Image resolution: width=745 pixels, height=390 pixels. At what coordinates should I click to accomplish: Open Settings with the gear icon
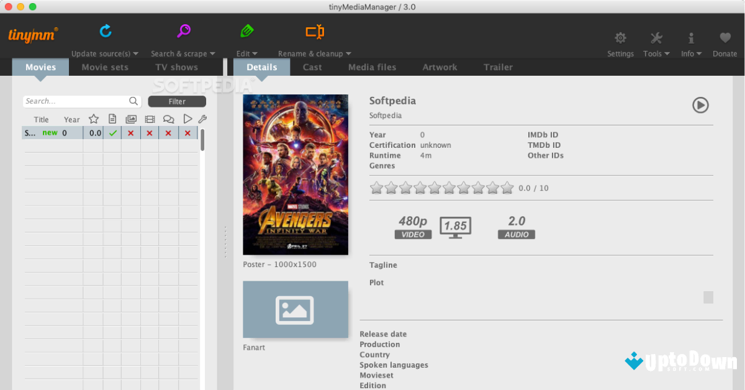pyautogui.click(x=620, y=37)
